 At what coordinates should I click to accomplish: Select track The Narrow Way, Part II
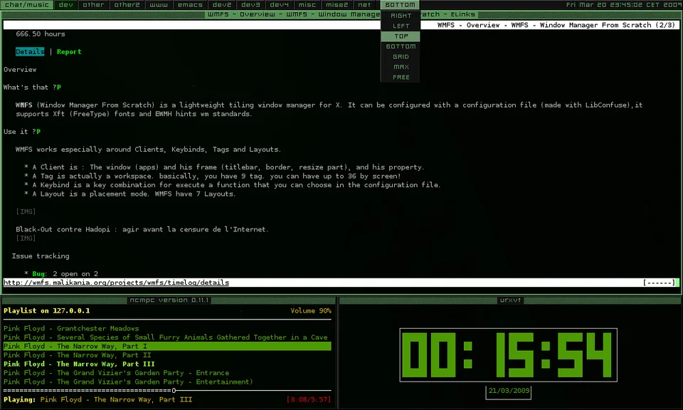coord(78,355)
